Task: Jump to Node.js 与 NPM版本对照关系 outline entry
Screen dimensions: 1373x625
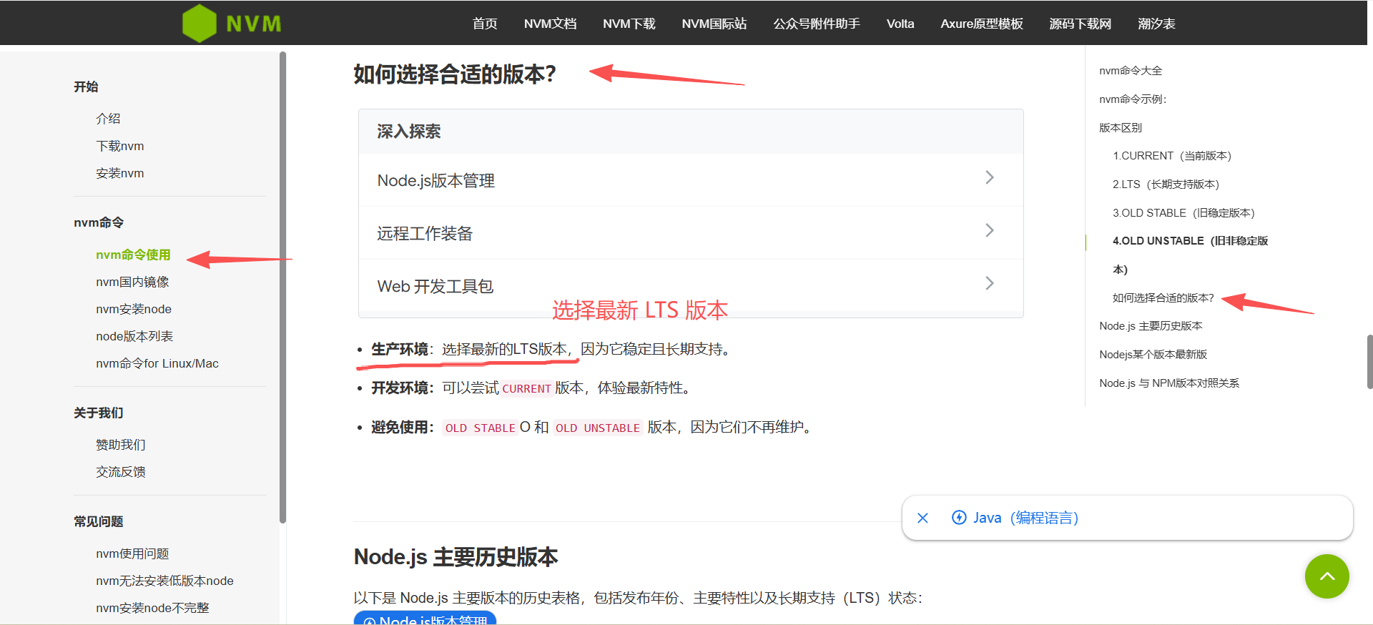Action: [1169, 383]
